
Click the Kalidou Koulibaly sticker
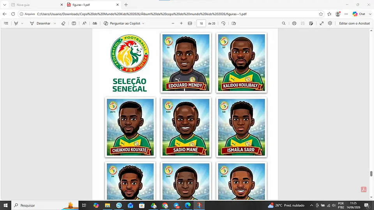point(242,63)
